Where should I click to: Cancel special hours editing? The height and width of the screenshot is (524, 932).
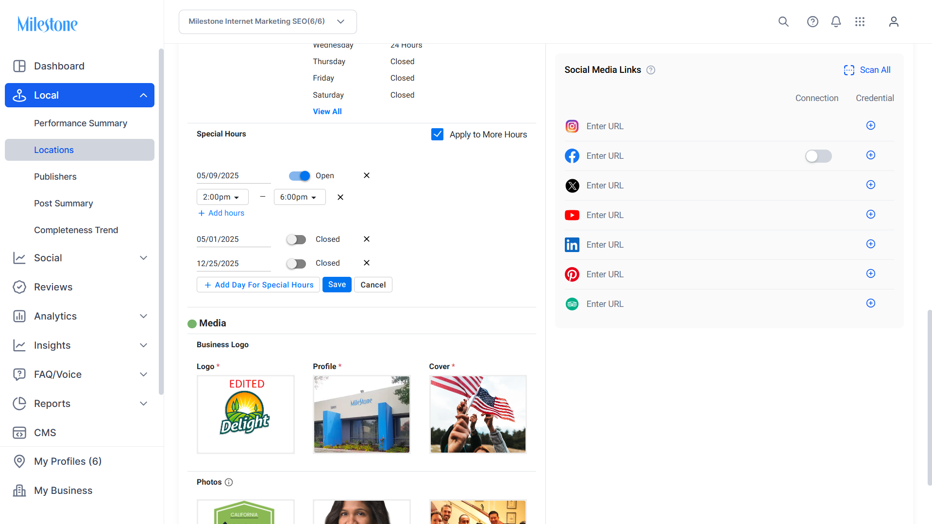[373, 285]
